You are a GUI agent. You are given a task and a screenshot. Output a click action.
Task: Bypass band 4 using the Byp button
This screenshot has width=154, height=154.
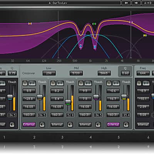click(x=88, y=83)
